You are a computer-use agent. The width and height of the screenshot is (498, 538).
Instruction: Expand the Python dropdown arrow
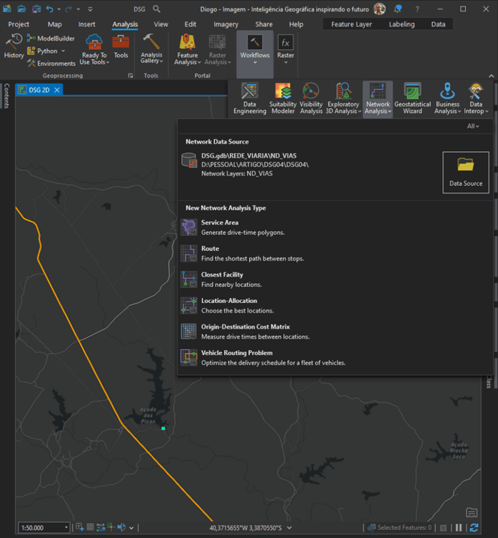point(63,51)
